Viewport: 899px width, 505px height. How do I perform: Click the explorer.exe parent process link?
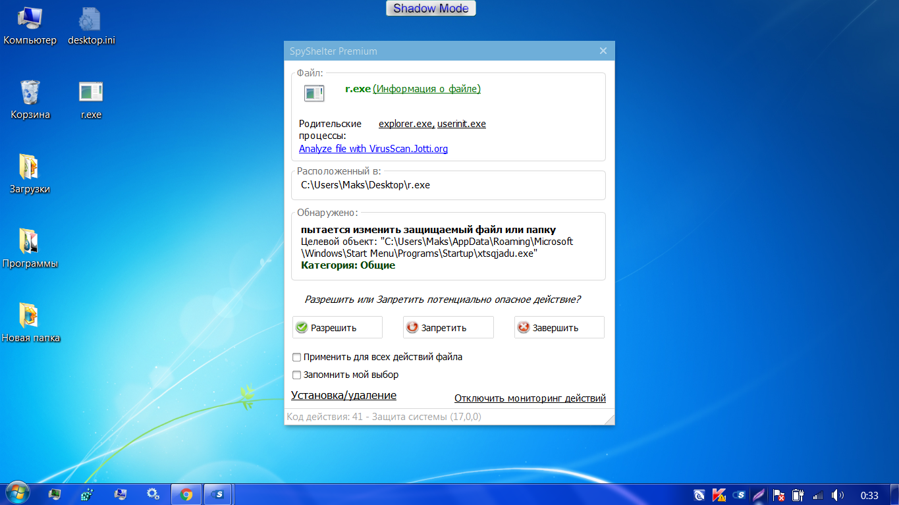[406, 124]
